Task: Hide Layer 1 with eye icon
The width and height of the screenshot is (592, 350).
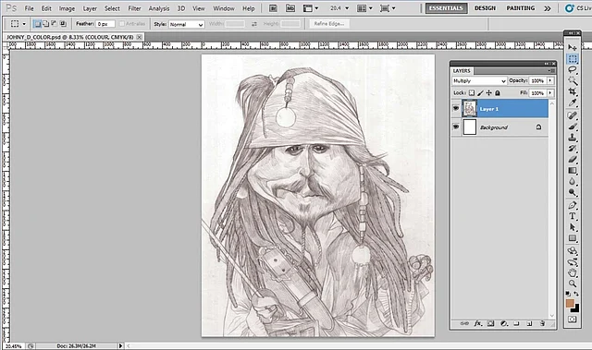Action: [x=456, y=108]
